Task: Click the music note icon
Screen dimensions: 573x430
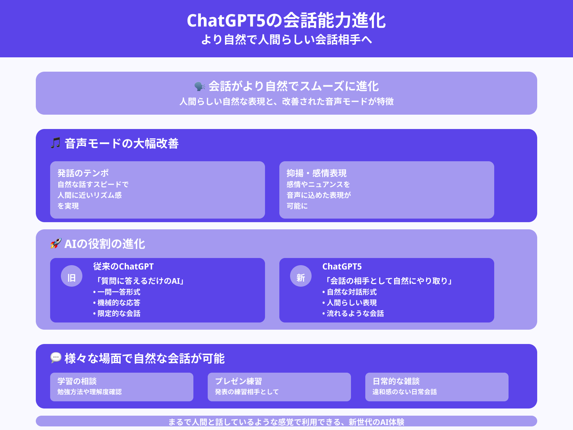Action: coord(56,143)
